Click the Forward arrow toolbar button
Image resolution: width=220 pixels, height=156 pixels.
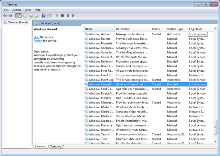pos(11,16)
